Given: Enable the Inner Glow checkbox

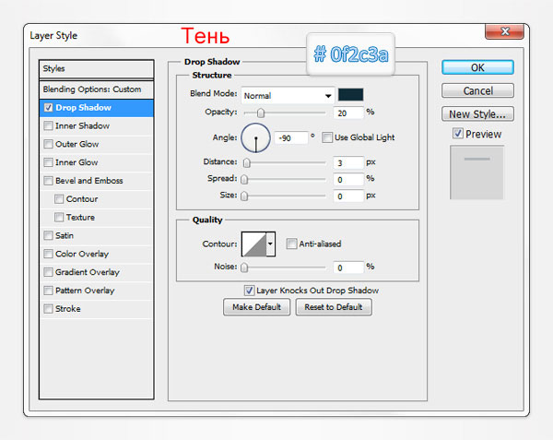Looking at the screenshot, I should [48, 162].
